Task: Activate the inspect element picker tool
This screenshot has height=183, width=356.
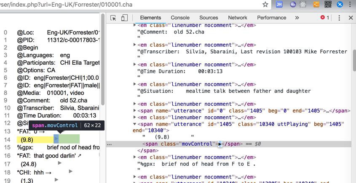Action: click(x=113, y=18)
